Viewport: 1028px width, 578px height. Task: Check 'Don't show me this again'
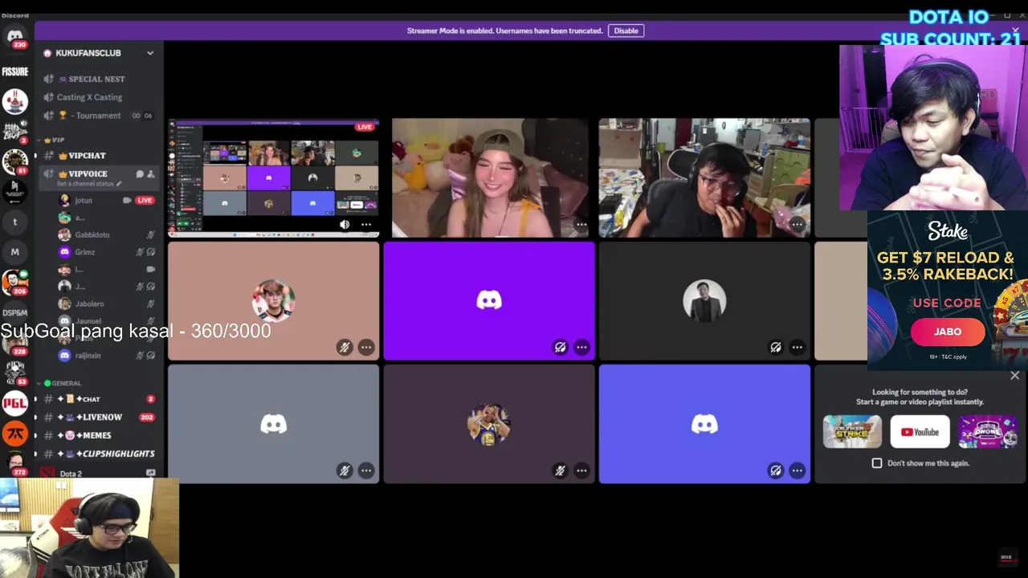point(877,463)
